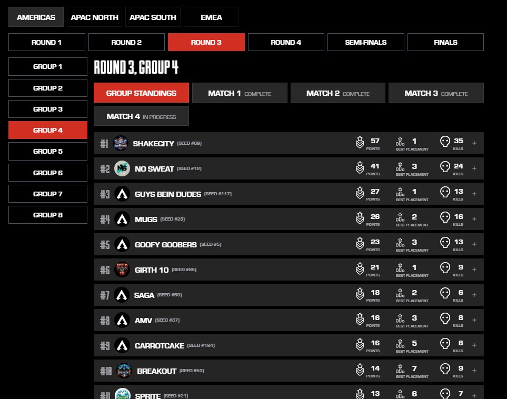
Task: Select the Round 3 tab
Action: 206,42
